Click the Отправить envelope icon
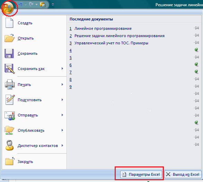The height and width of the screenshot is (182, 203). coord(9,115)
